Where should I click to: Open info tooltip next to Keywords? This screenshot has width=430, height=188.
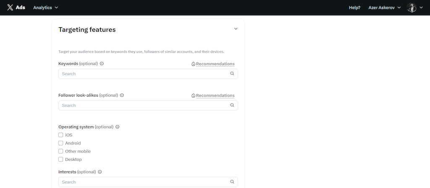coord(102,64)
